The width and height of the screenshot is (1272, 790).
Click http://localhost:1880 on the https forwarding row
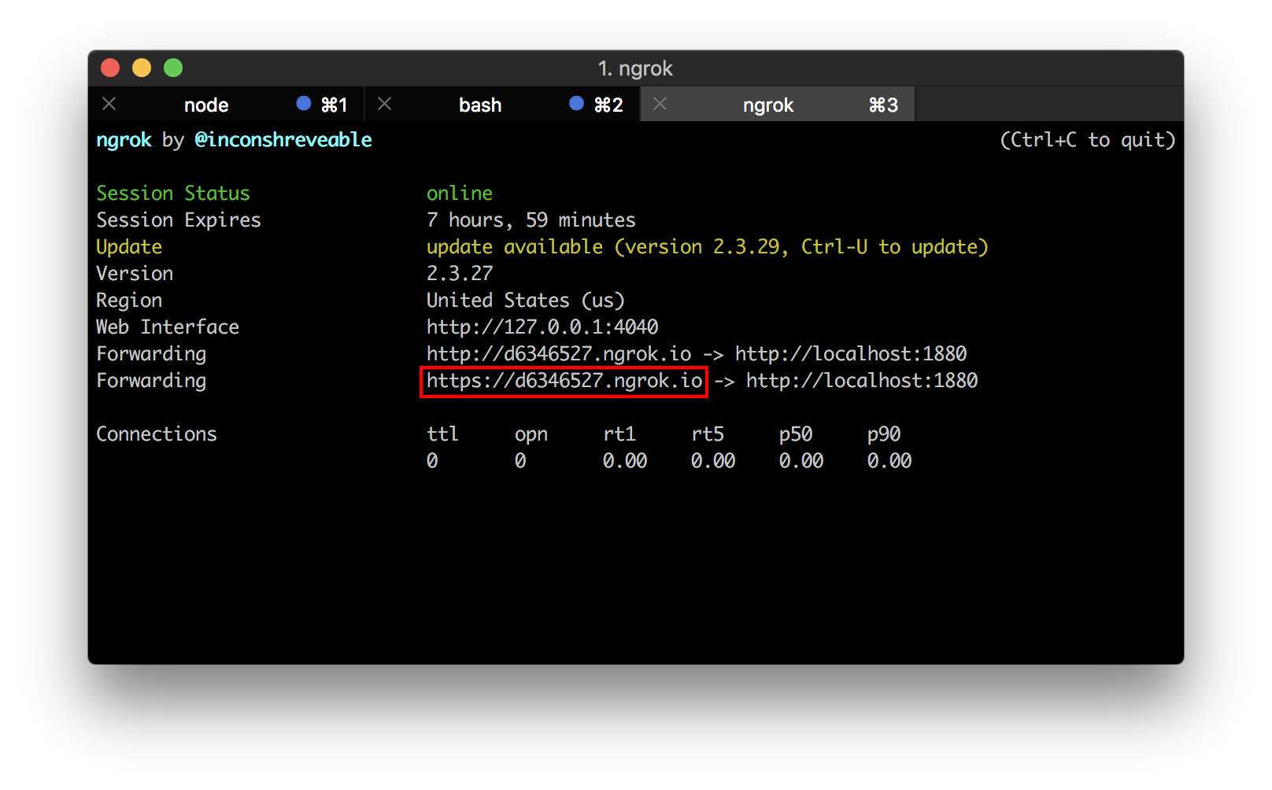[x=862, y=381]
